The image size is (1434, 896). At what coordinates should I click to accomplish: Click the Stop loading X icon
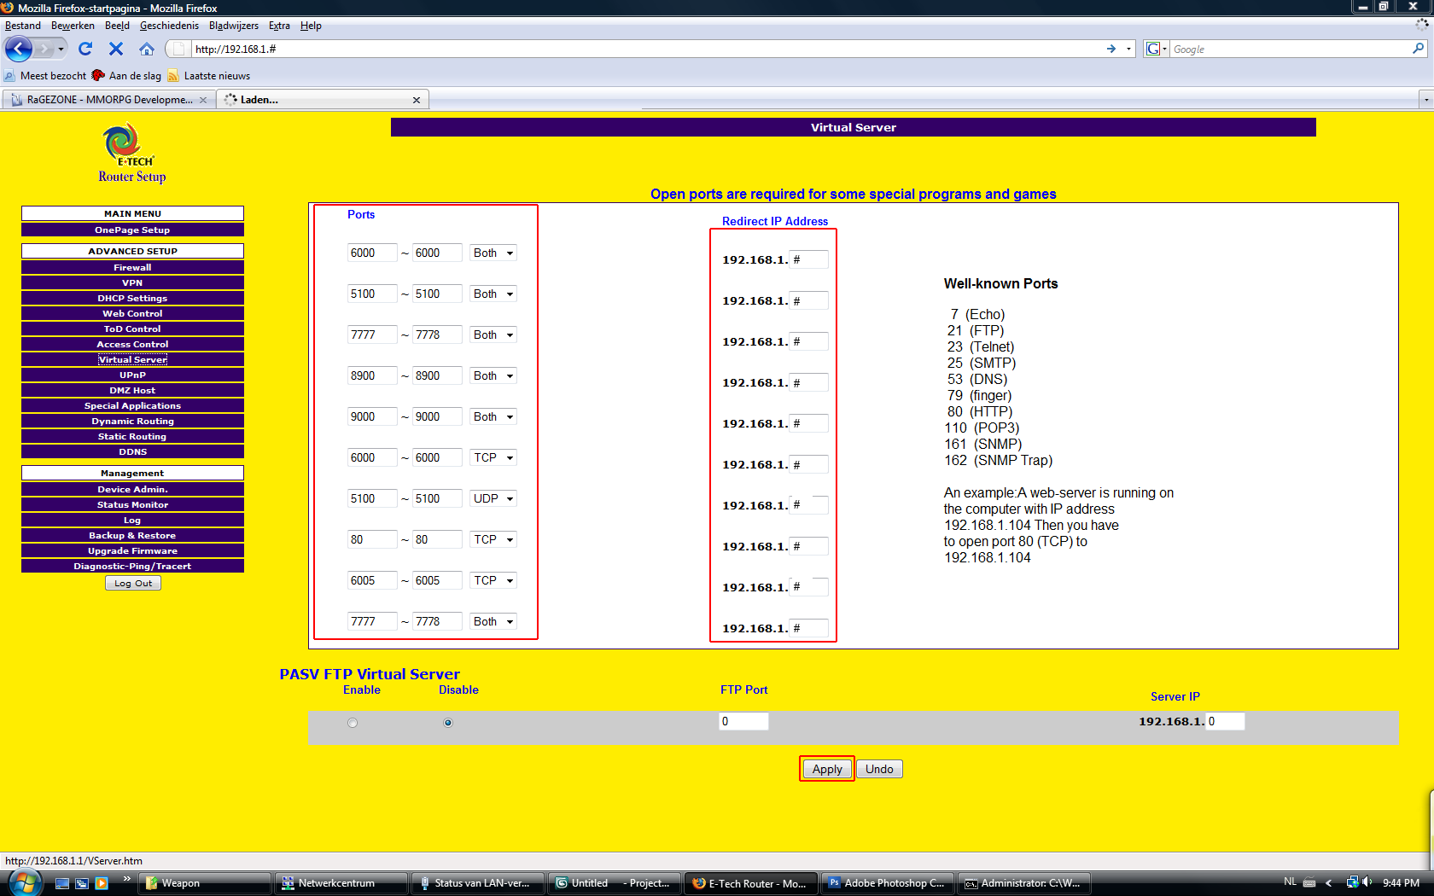coord(116,49)
